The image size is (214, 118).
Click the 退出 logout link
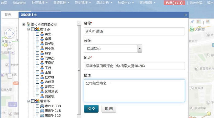(210, 3)
